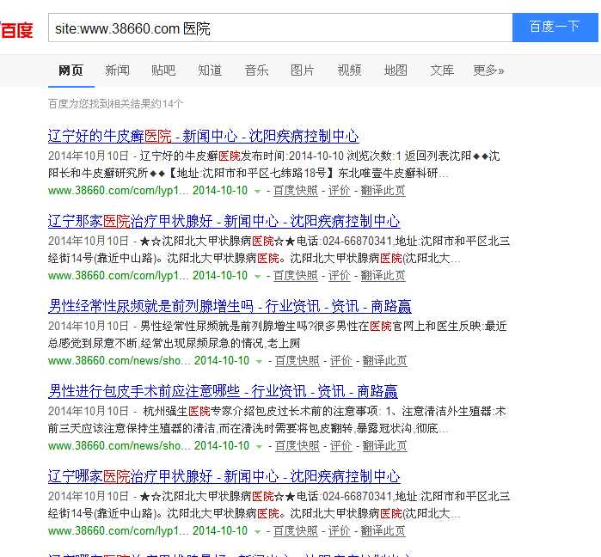Screen dimensions: 601x557
Task: Expand dropdown arrow for 男性进行包皮手术 result
Action: click(x=259, y=446)
